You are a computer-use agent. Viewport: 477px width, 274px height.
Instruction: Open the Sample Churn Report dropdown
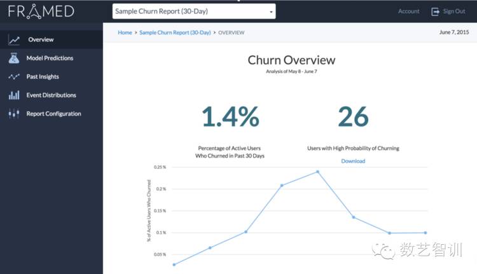(x=194, y=11)
